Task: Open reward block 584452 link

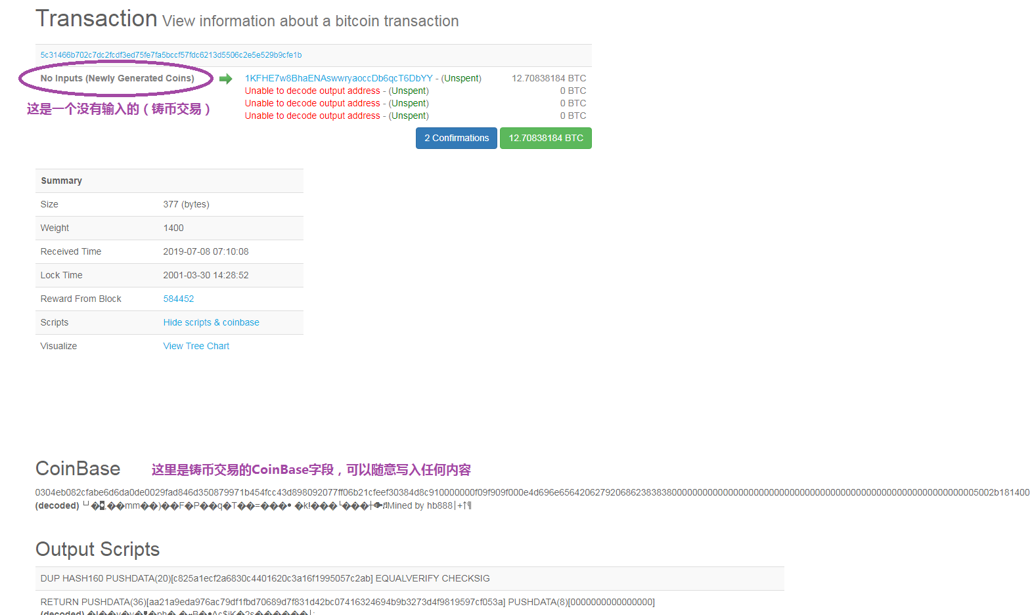Action: (x=179, y=299)
